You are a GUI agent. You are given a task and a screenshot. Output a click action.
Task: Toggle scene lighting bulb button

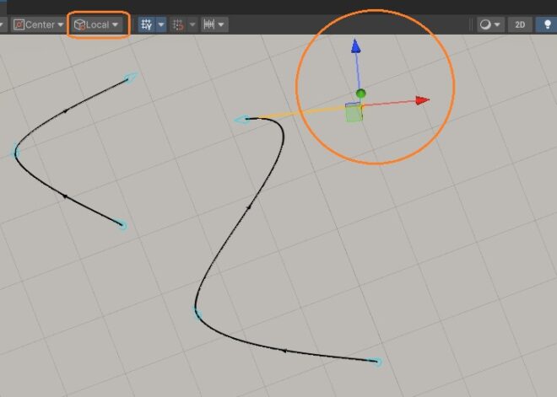(x=545, y=24)
